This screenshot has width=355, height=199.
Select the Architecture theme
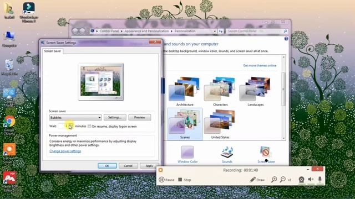(x=185, y=91)
